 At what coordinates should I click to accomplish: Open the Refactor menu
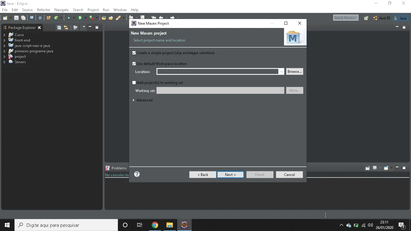(44, 10)
